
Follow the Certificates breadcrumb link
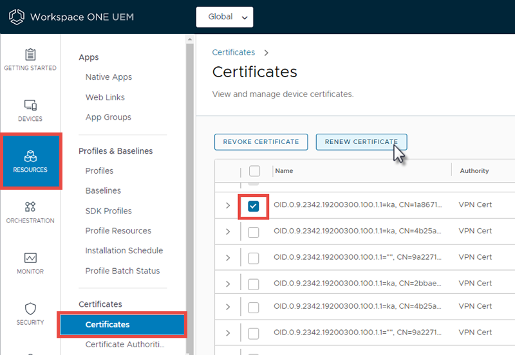[234, 53]
